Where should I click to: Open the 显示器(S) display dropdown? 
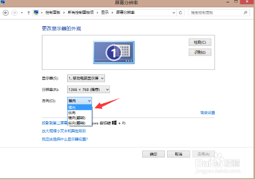[86, 78]
